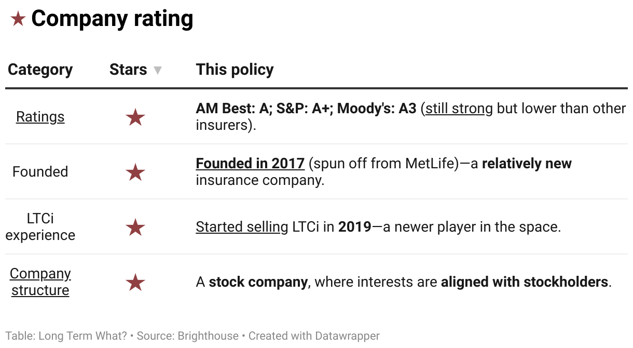Click the 'Source: Brighthouse' footer text
The height and width of the screenshot is (348, 633).
point(190,336)
